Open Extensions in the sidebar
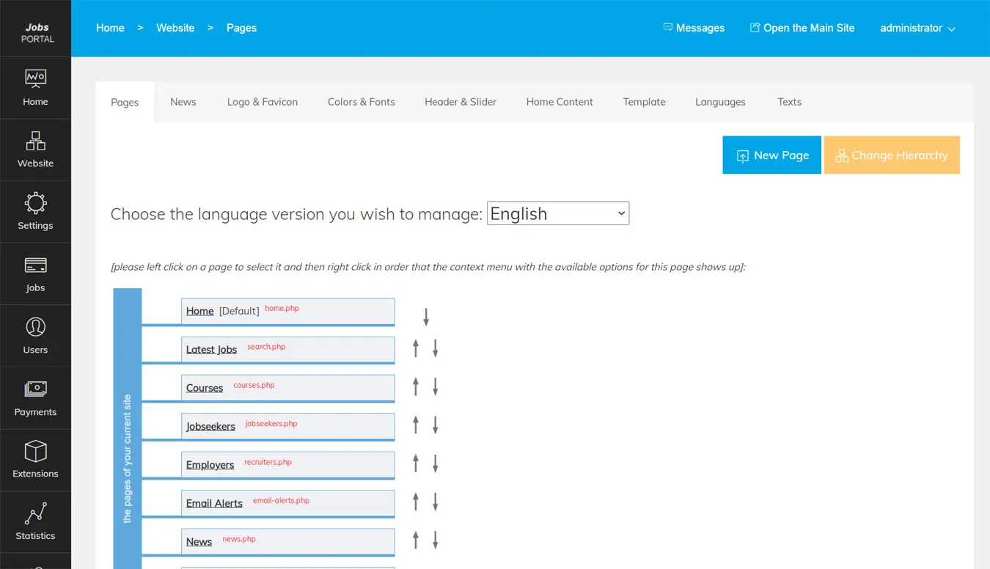 [35, 460]
